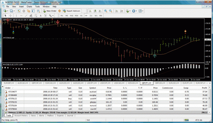Toggle the M1 timeframe

click(62, 16)
